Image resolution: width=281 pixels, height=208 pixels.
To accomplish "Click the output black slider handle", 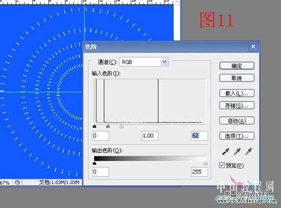I will [x=95, y=163].
